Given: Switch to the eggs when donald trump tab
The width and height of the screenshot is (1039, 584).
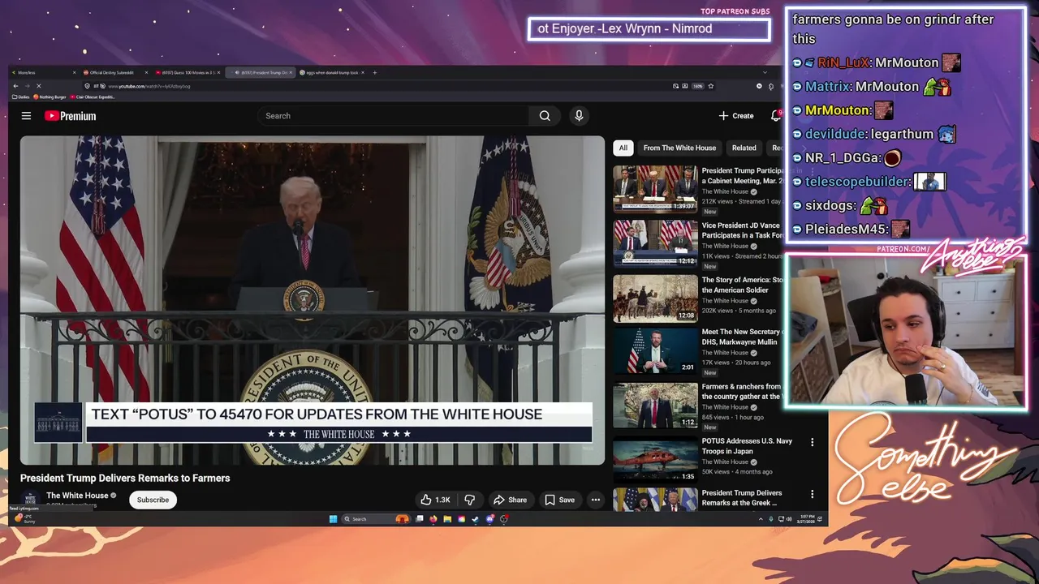Looking at the screenshot, I should click(333, 72).
